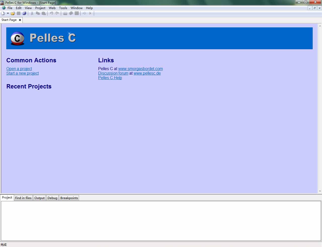322x247 pixels.
Task: Open the Web menu
Action: (52, 8)
